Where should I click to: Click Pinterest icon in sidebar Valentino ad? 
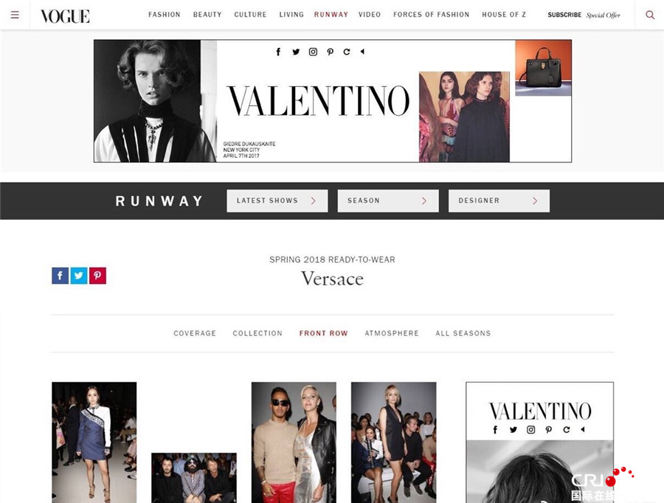click(549, 429)
